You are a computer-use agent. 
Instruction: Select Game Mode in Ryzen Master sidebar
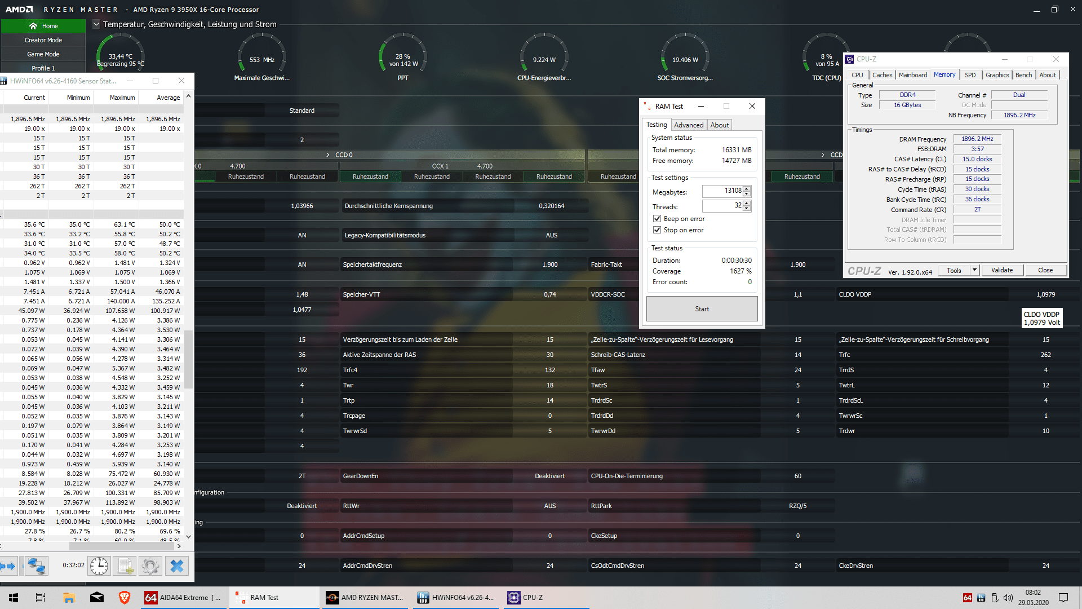43,54
